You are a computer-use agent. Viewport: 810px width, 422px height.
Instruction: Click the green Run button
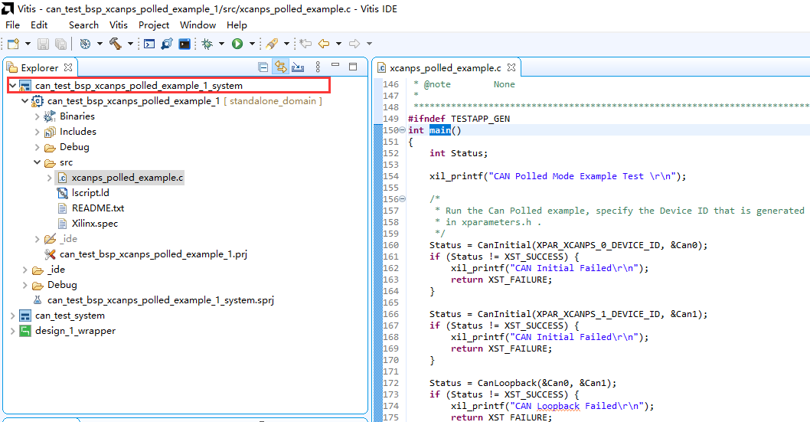click(237, 44)
